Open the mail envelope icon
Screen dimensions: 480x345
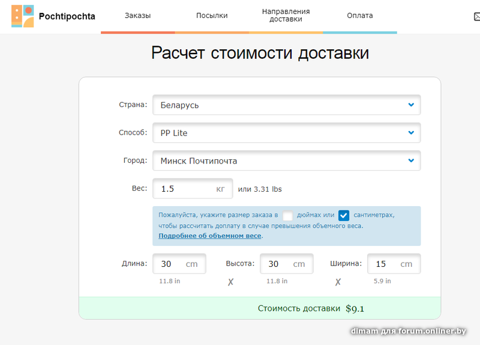[476, 17]
